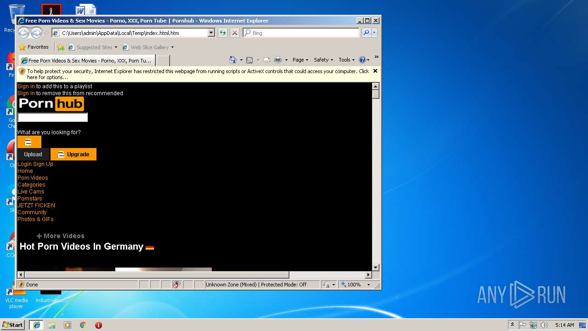Open the Page menu dropdown
Viewport: 588px width, 331px height.
[x=300, y=60]
